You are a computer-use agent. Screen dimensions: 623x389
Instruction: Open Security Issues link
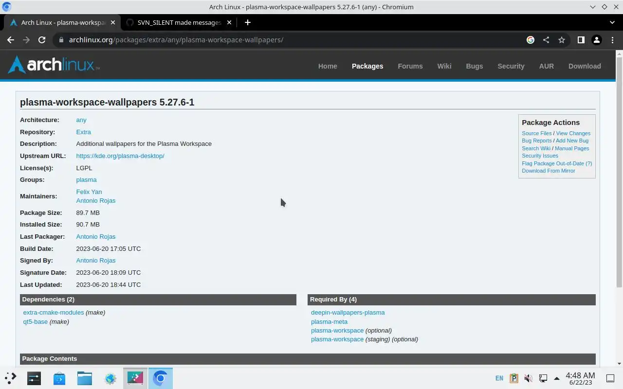540,156
